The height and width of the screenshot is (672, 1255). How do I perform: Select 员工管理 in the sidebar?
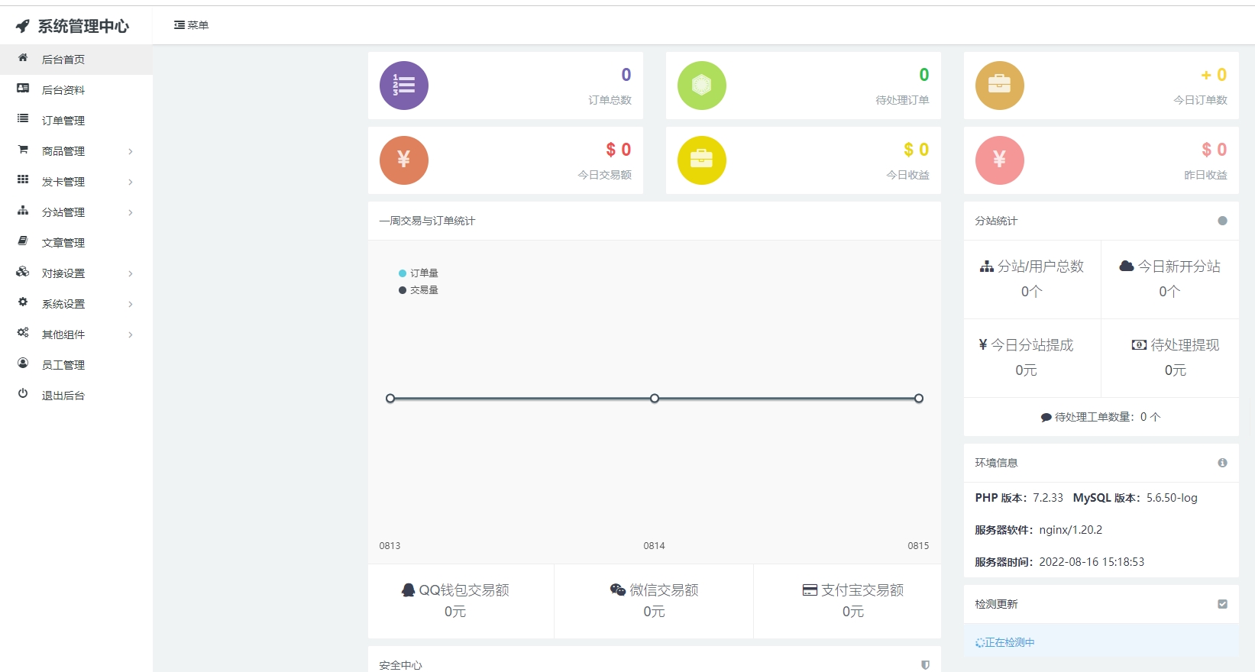click(x=76, y=365)
